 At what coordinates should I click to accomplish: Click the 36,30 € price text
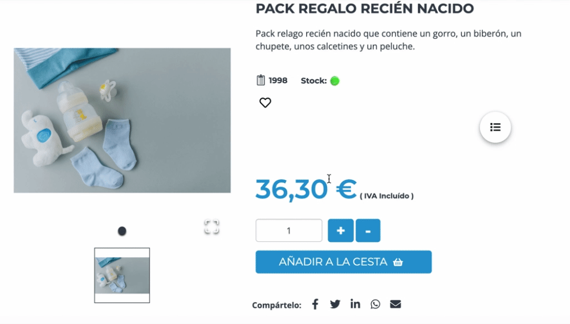pyautogui.click(x=306, y=189)
